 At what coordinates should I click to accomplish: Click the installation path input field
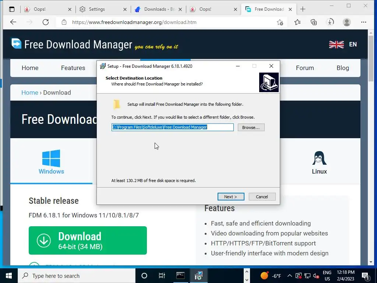[172, 127]
